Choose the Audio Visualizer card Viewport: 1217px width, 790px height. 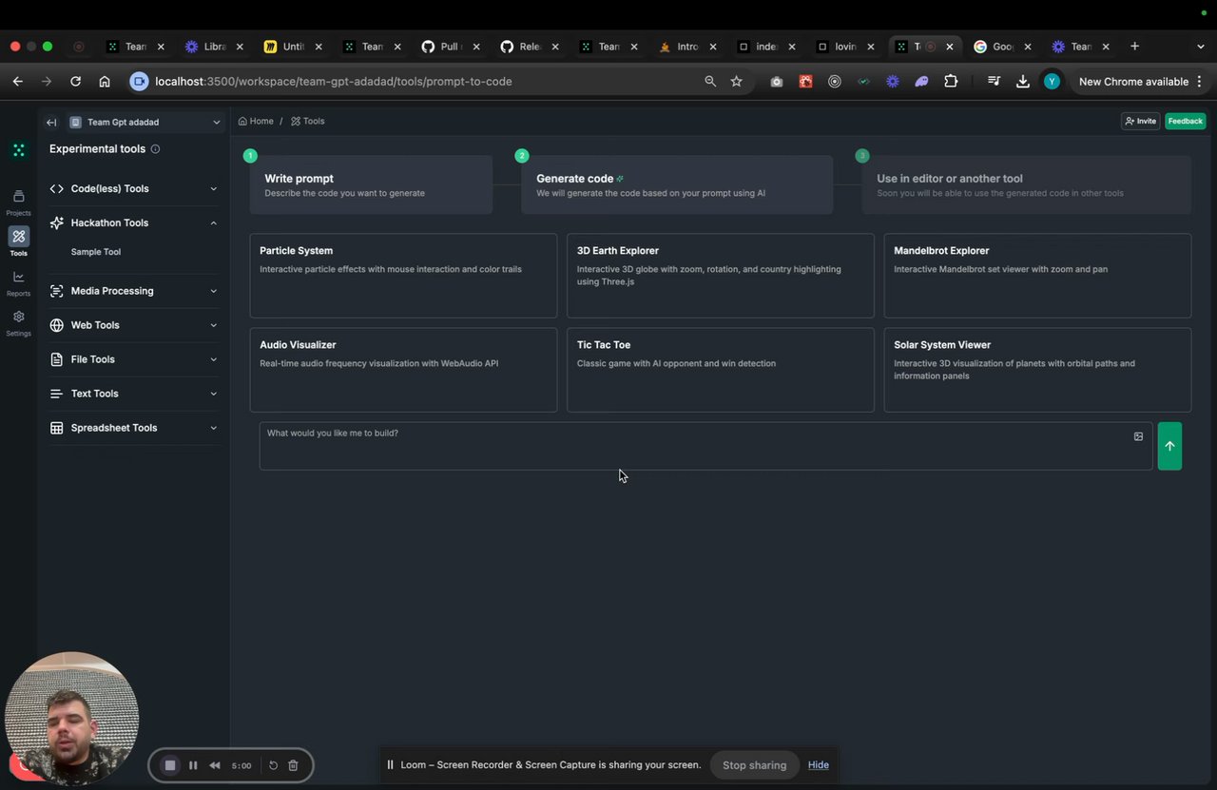(x=403, y=370)
